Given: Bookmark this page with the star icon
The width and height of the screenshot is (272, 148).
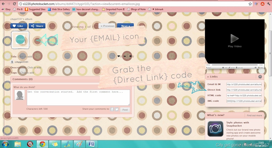Looking at the screenshot, I should pos(250,4).
